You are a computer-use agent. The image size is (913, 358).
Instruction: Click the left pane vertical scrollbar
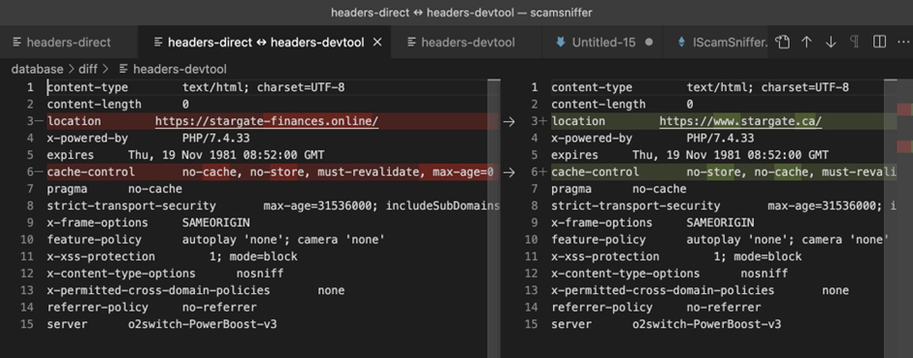(x=494, y=218)
